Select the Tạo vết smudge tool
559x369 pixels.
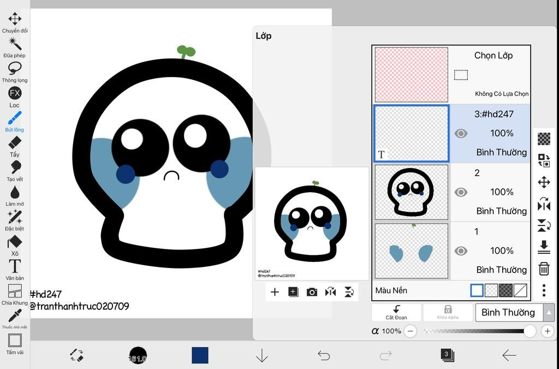tap(15, 171)
